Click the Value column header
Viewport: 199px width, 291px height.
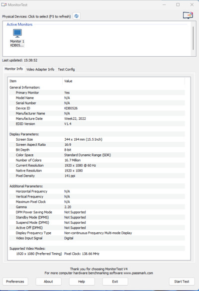[x=124, y=81]
